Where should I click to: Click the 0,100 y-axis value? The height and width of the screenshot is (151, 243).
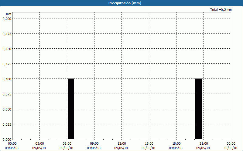pos(7,79)
